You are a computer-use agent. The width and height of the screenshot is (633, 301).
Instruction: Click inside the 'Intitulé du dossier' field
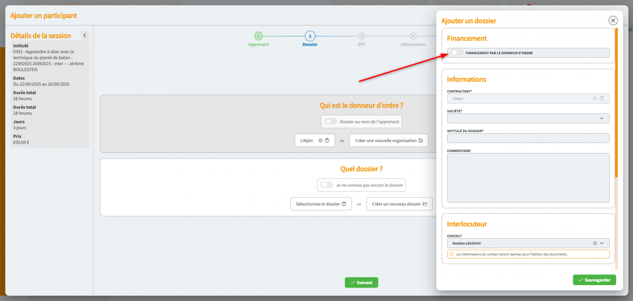[x=528, y=138]
